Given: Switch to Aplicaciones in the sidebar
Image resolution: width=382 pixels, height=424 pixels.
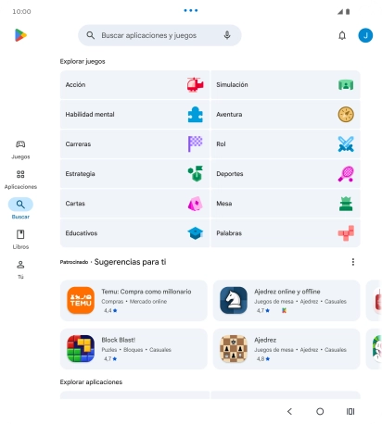Looking at the screenshot, I should point(20,180).
